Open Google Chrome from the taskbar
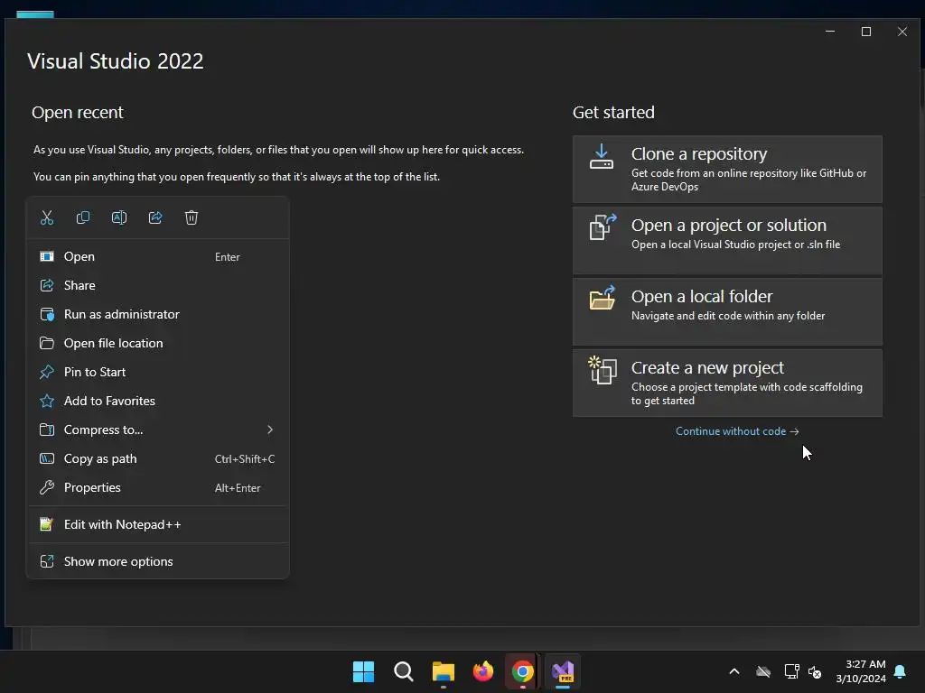 523,671
